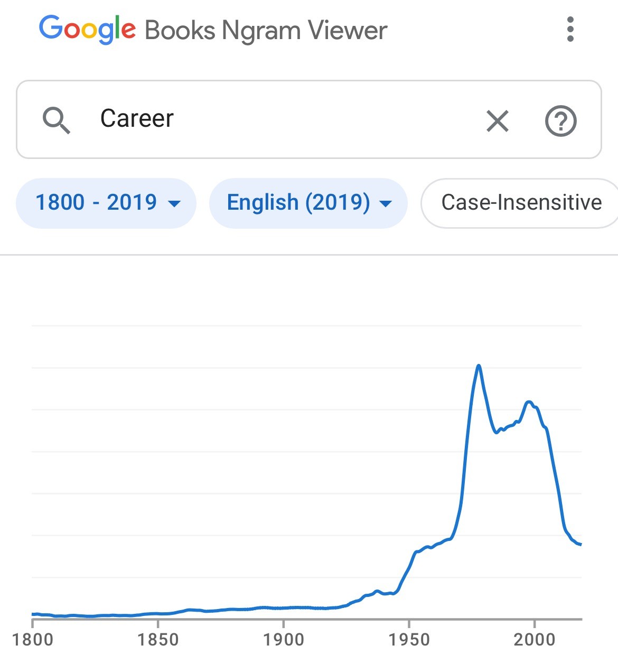Open the question mark help icon

[x=560, y=121]
